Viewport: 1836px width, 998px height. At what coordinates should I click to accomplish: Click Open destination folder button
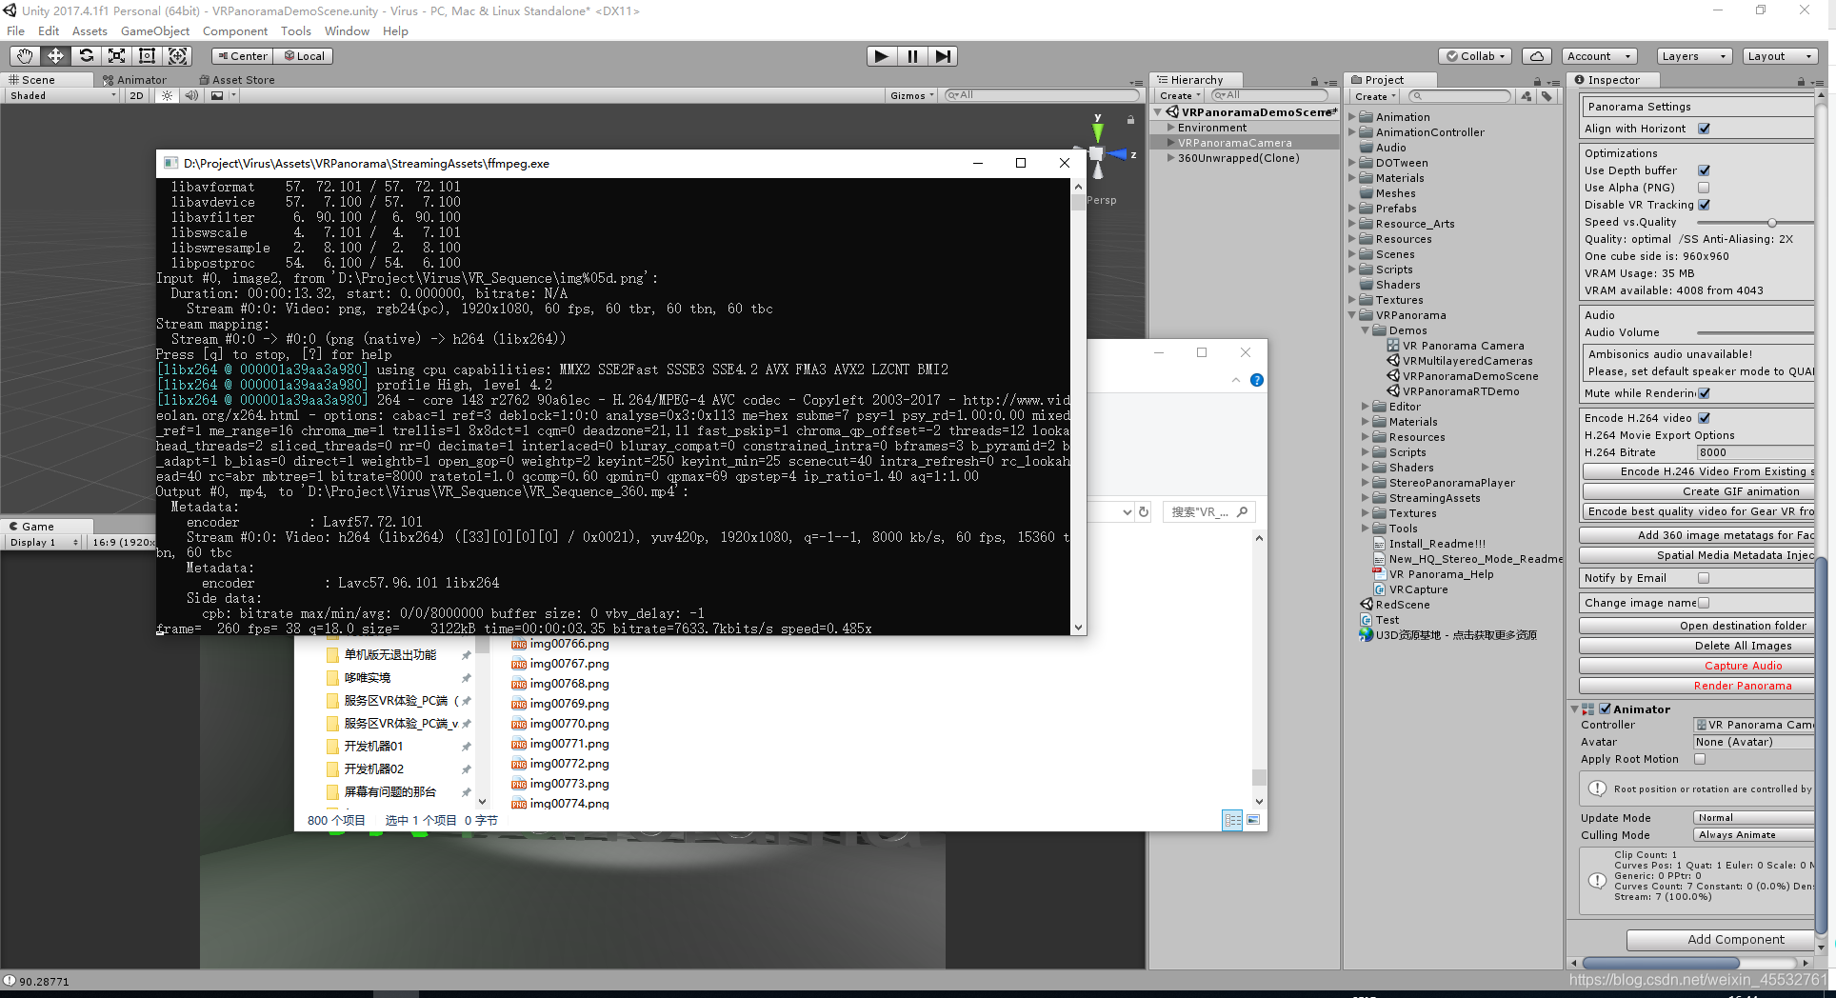(1697, 626)
